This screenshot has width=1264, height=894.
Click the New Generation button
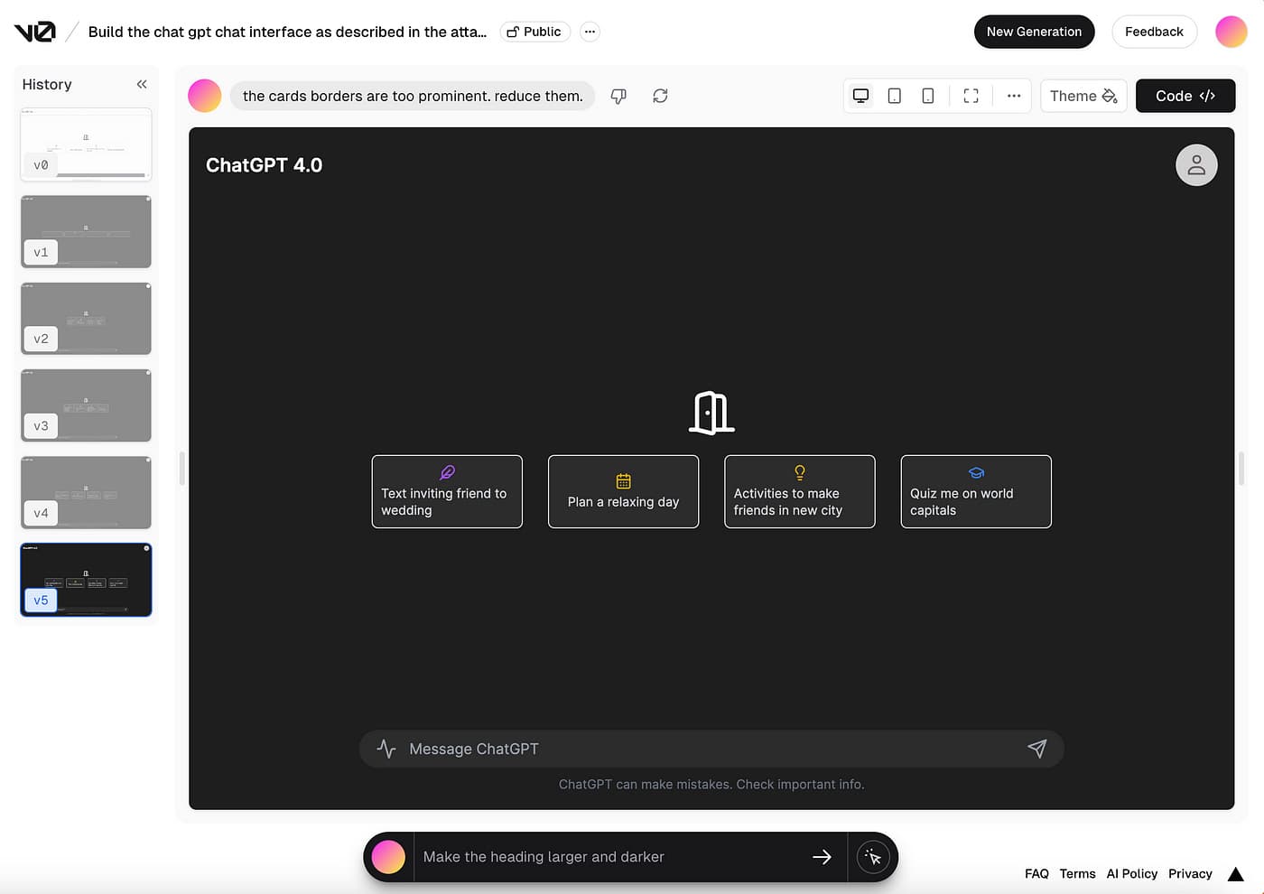click(1034, 32)
